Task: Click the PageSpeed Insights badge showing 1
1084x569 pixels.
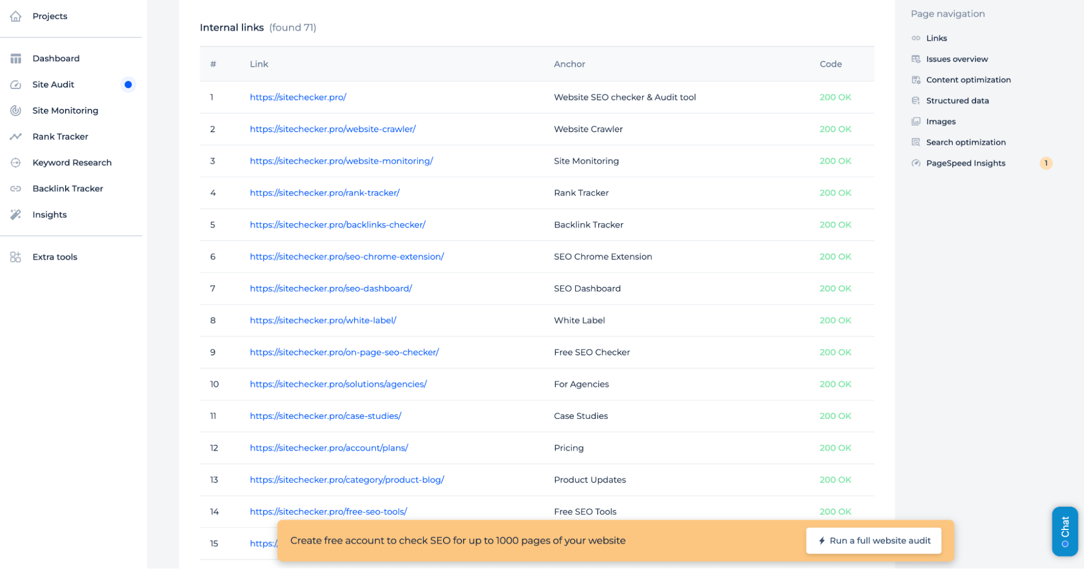Action: click(x=1045, y=163)
